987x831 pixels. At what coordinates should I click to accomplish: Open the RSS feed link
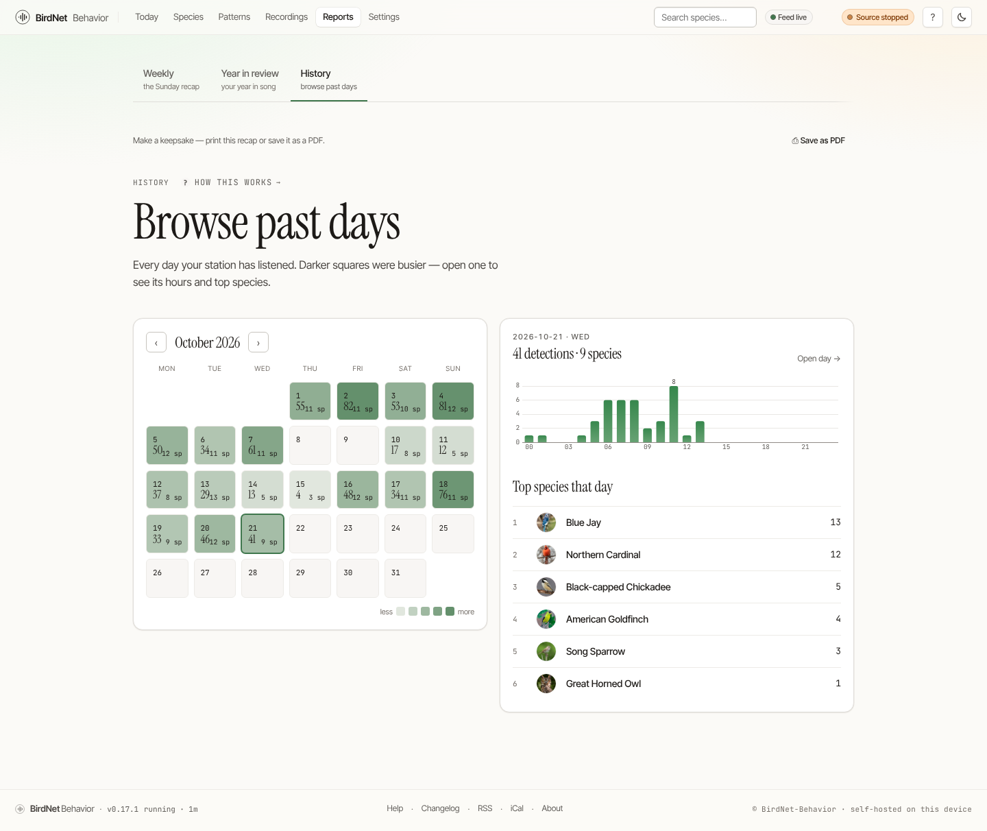[485, 808]
